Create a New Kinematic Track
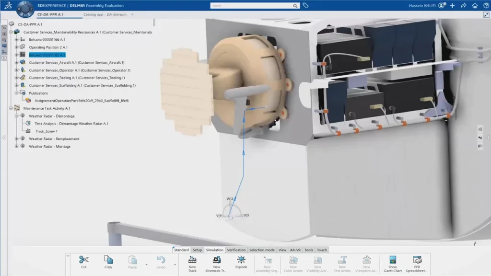Screen dimensions: 491x276 click(x=216, y=264)
